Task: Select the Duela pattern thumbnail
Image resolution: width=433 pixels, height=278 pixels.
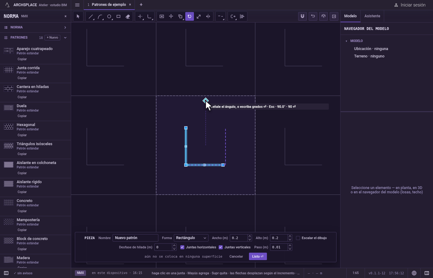Action: [9, 108]
